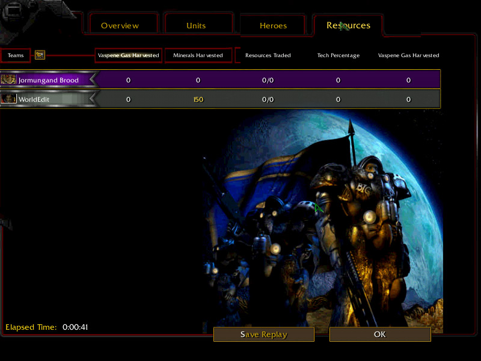Image resolution: width=481 pixels, height=361 pixels.
Task: Select the WorldEdit player name
Action: (x=34, y=99)
